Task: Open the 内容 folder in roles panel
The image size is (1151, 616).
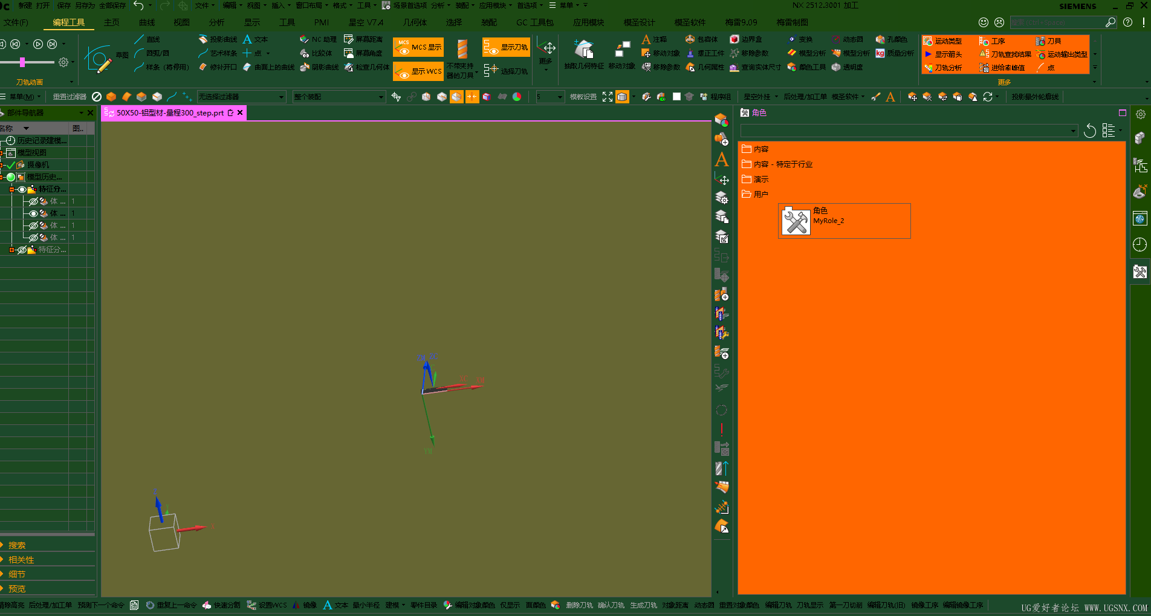Action: tap(761, 149)
